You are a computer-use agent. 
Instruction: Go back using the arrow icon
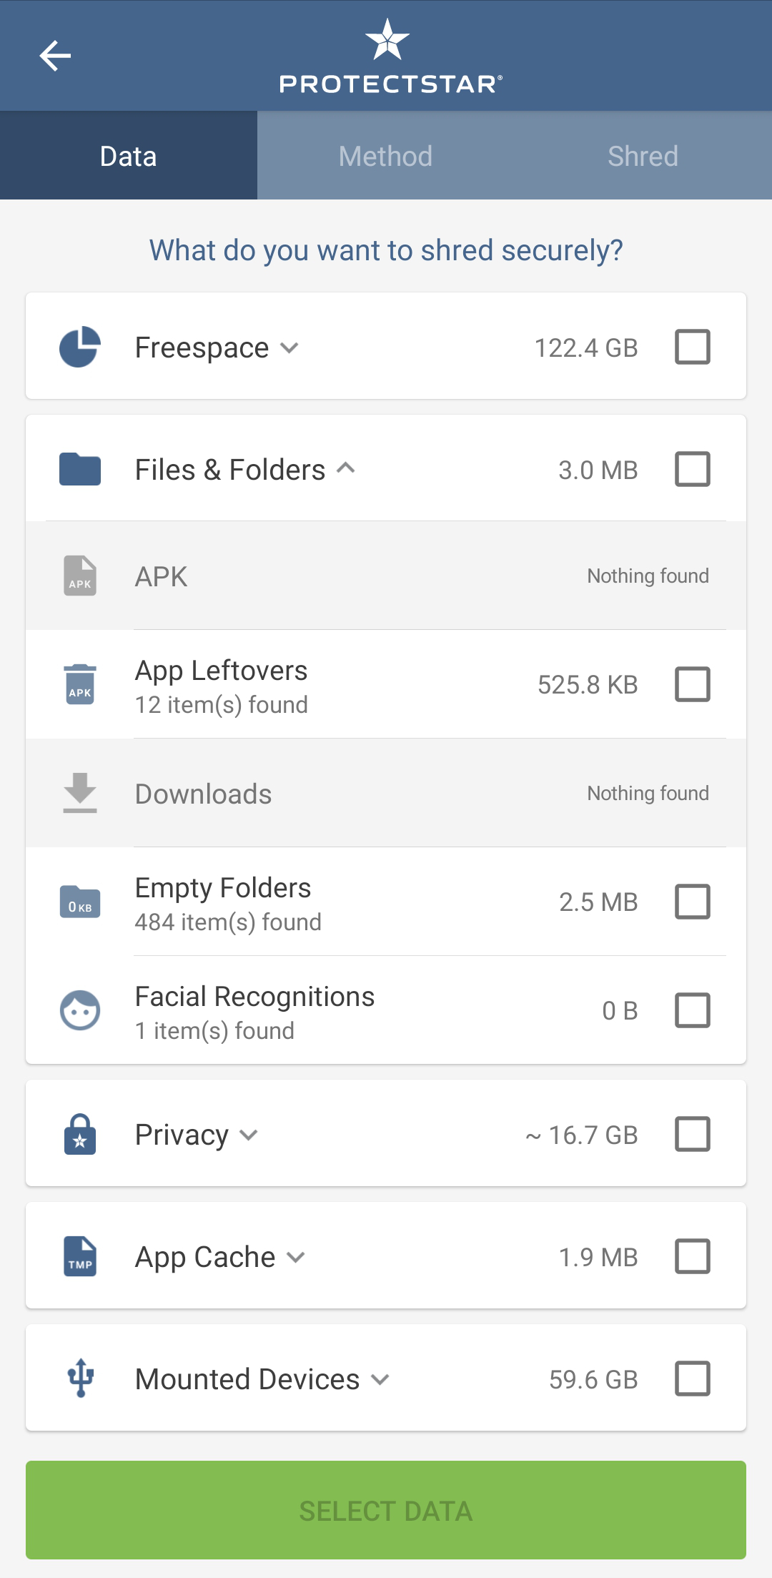tap(55, 56)
